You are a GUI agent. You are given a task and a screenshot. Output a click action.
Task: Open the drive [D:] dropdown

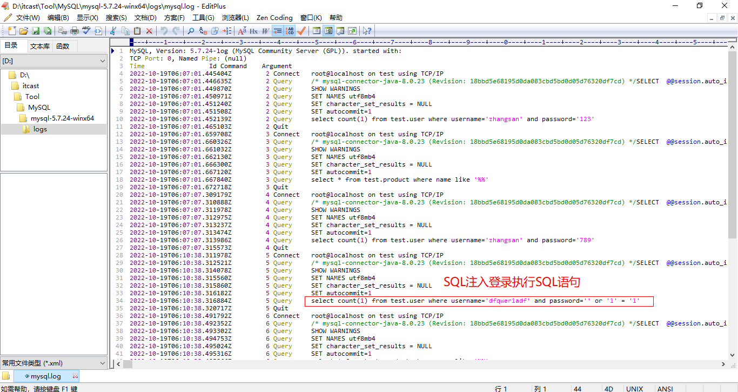click(x=54, y=61)
